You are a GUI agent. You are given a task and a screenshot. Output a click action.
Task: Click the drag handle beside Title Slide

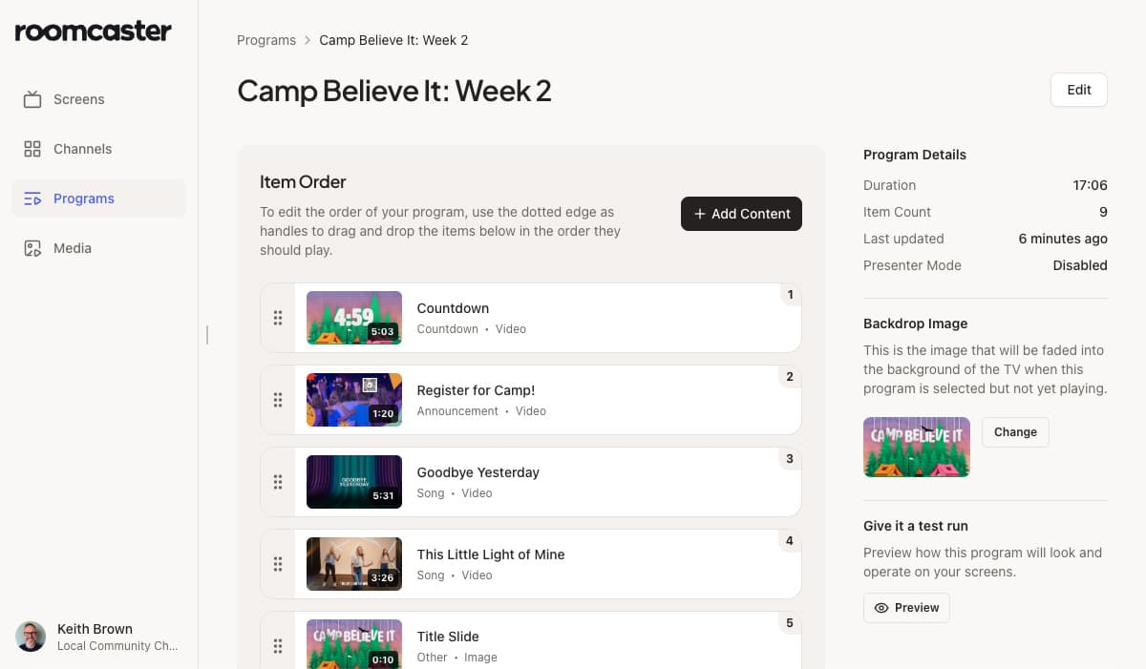(277, 646)
